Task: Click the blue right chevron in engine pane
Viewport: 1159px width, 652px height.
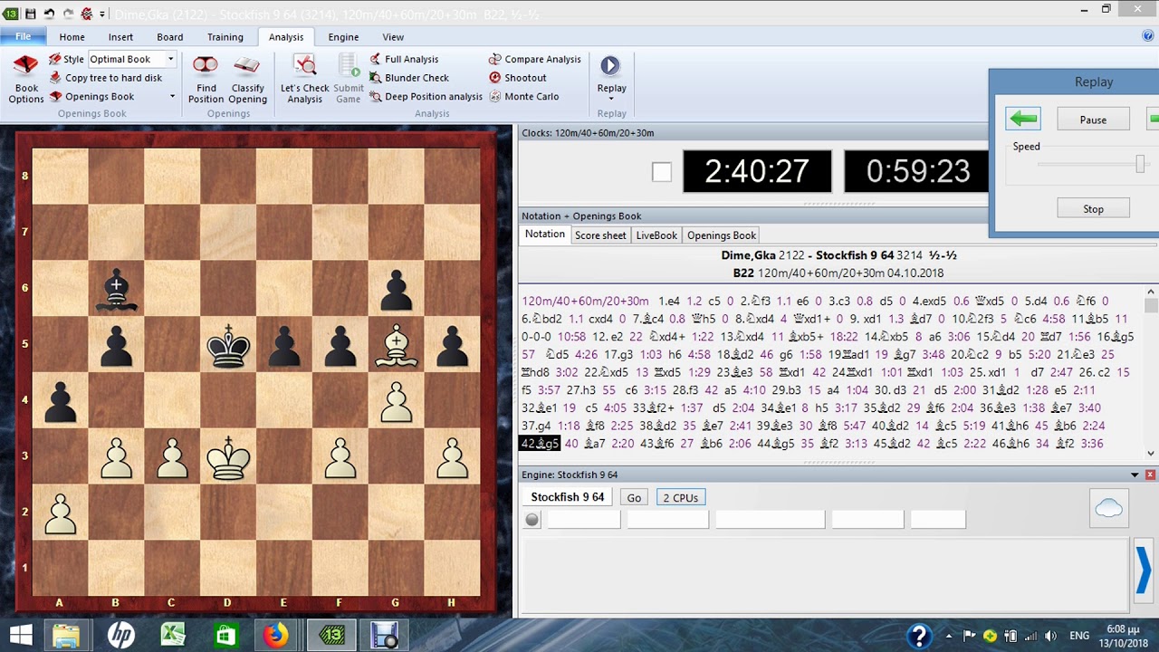Action: (x=1144, y=569)
